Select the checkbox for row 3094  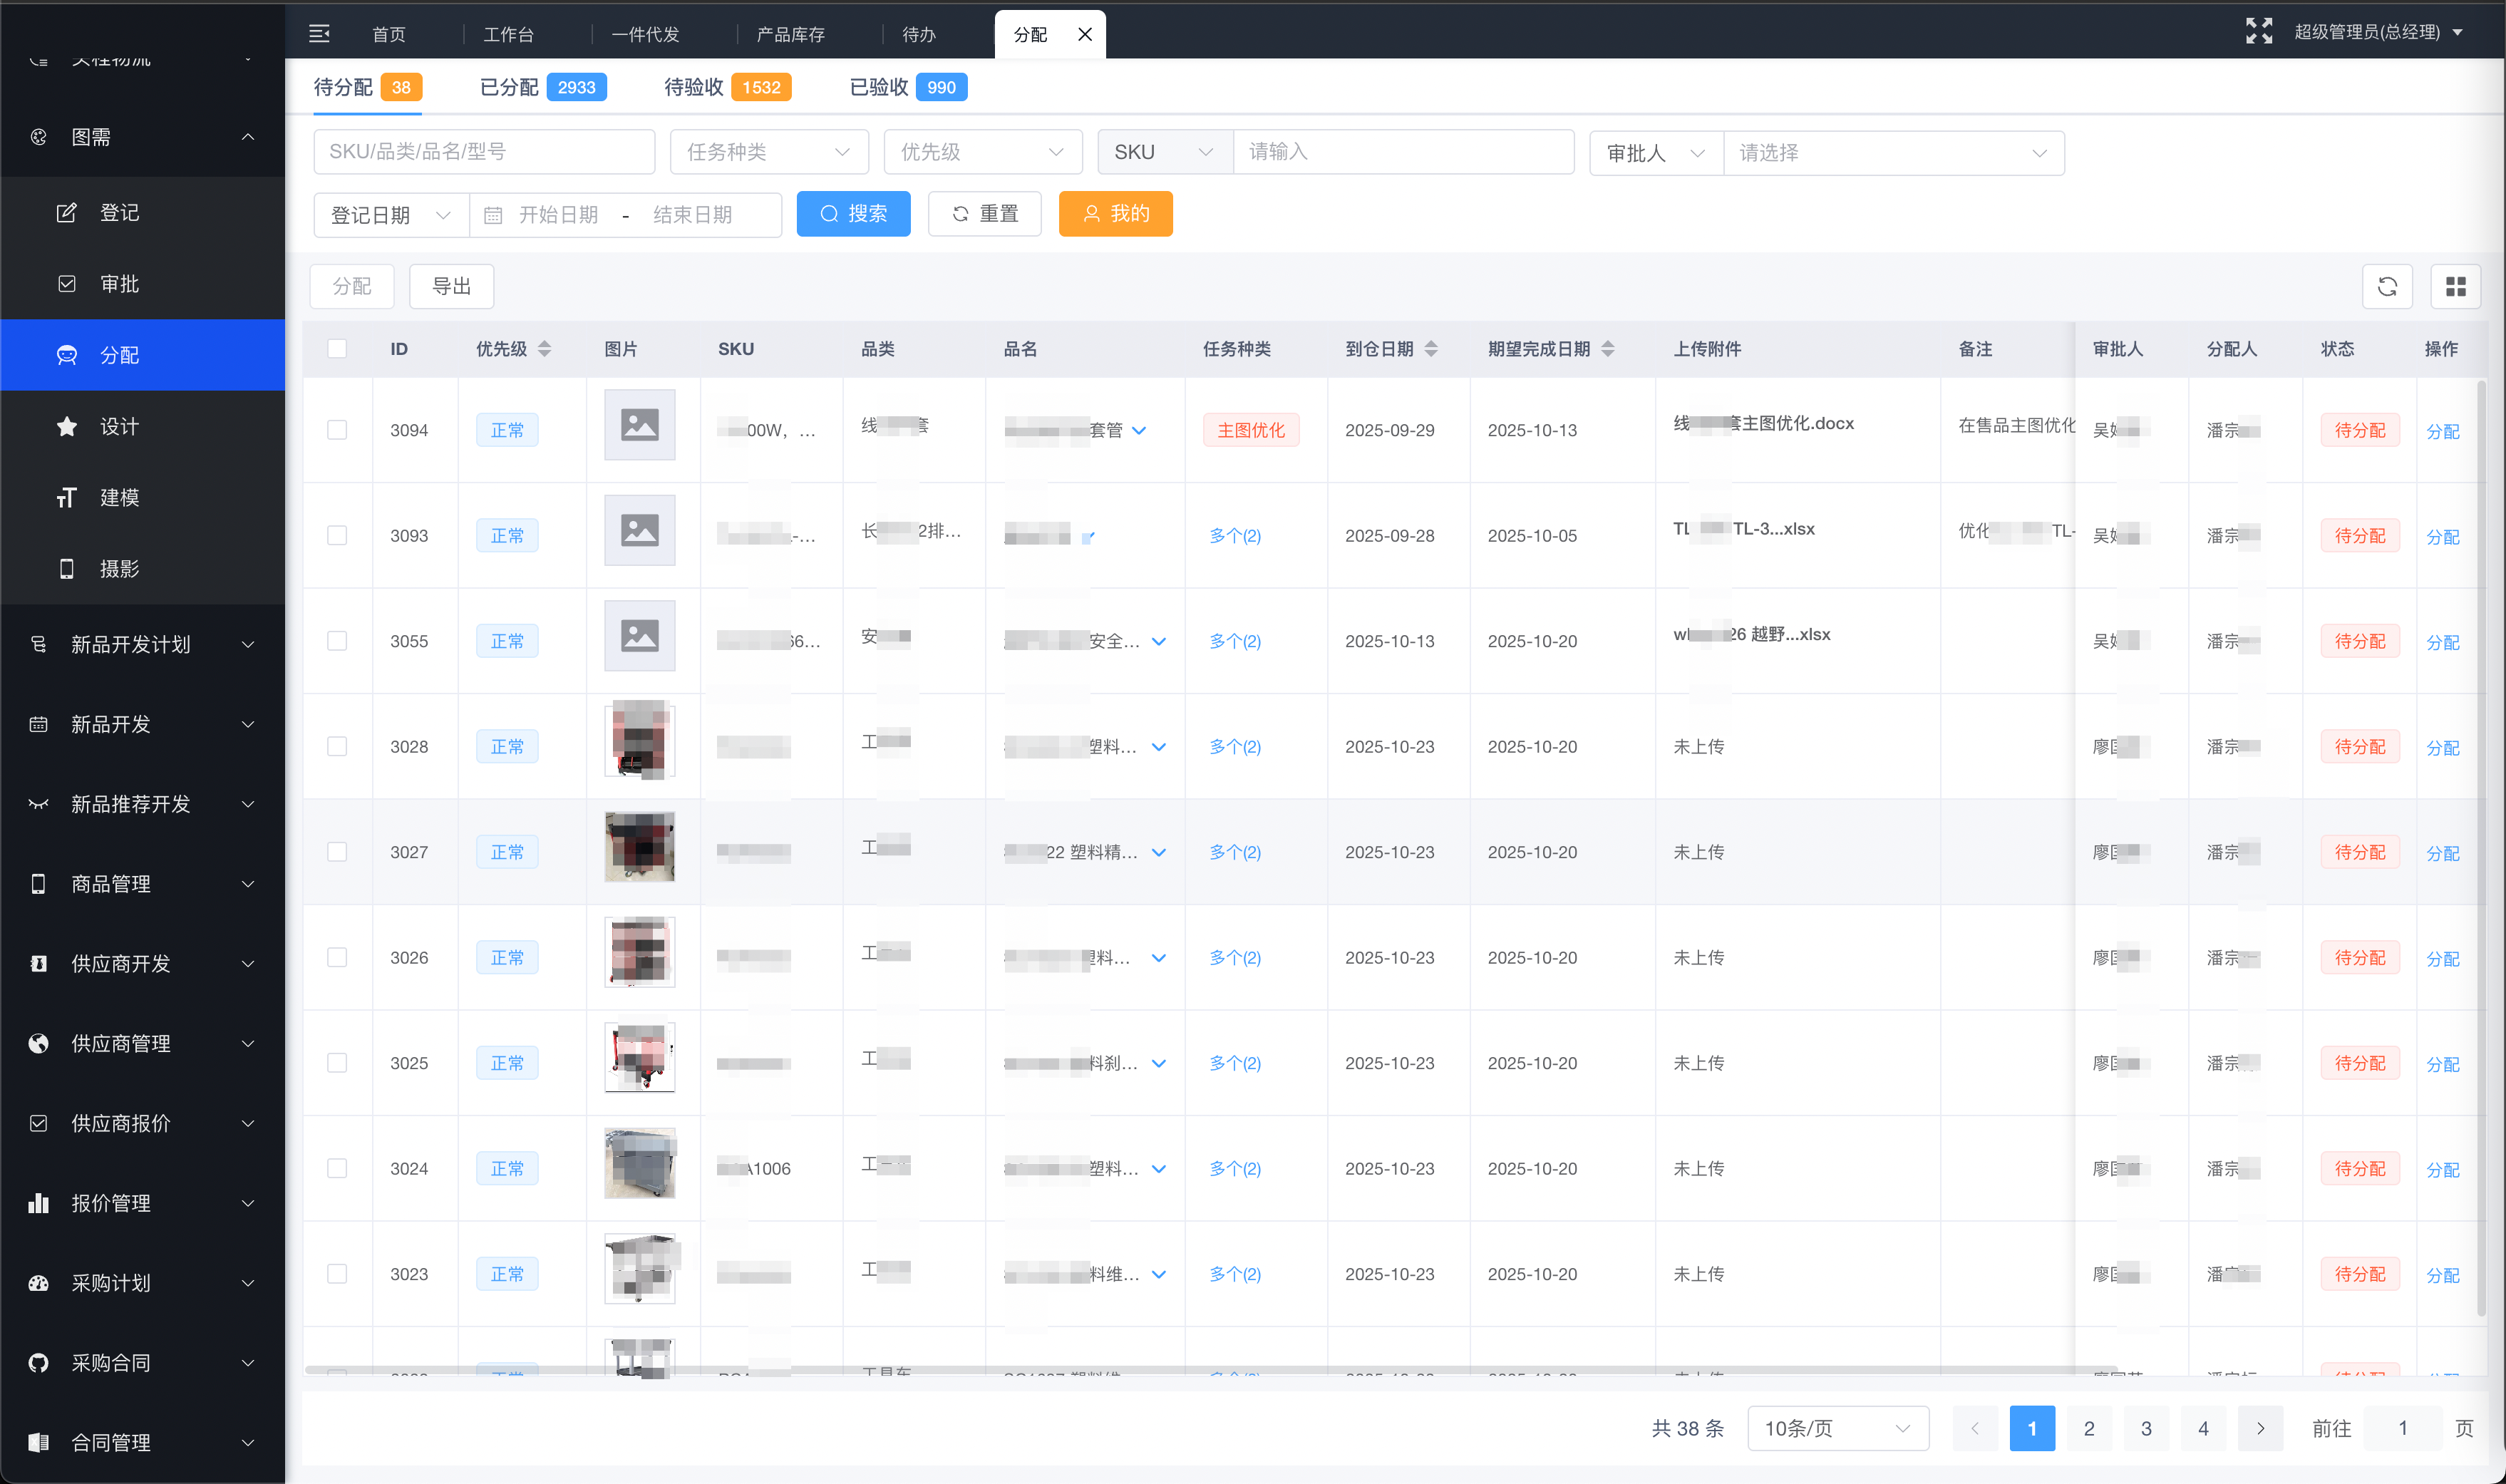[x=337, y=430]
